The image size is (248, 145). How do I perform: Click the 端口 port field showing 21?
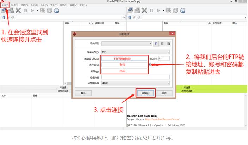pyautogui.click(x=164, y=58)
